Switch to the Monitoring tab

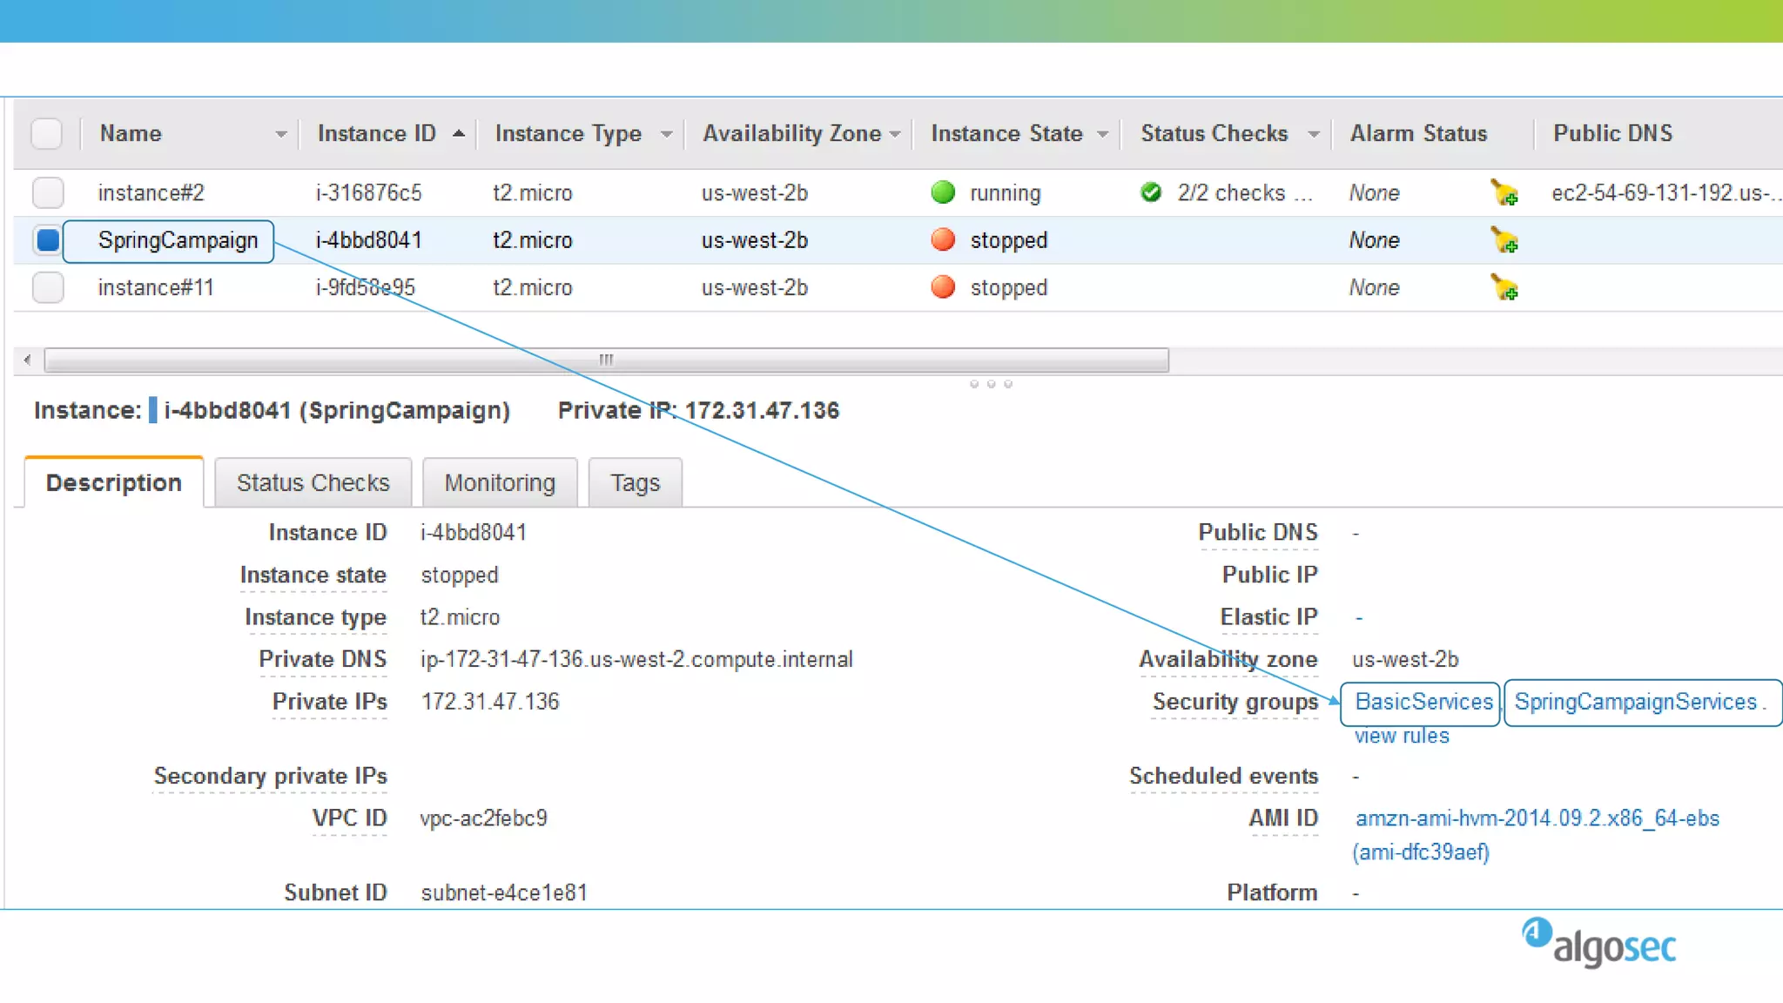(500, 482)
